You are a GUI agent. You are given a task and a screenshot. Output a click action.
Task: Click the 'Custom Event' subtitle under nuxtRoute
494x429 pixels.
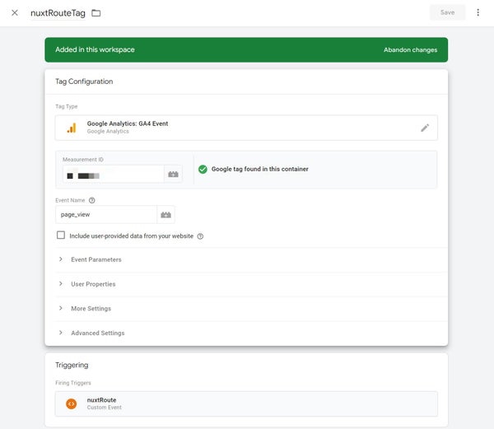coord(105,408)
